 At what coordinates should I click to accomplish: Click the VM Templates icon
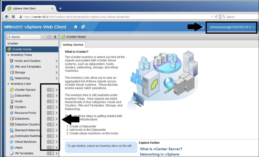click(12, 153)
